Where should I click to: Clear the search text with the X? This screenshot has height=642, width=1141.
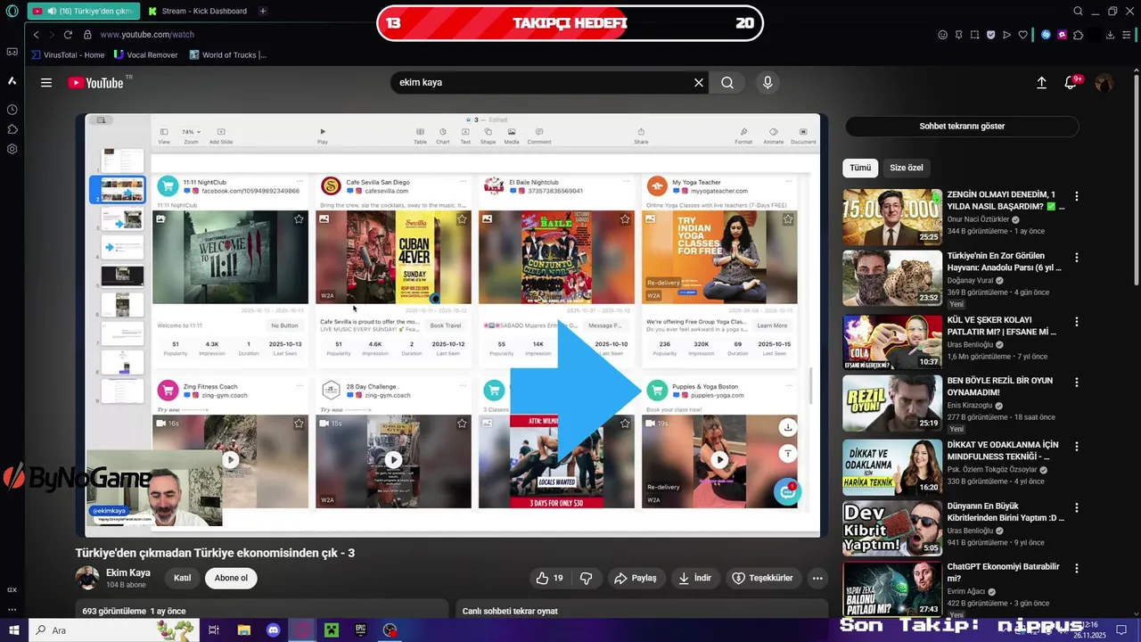tap(699, 82)
